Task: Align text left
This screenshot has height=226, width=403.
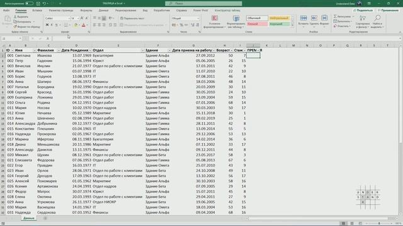Action: tap(94, 25)
